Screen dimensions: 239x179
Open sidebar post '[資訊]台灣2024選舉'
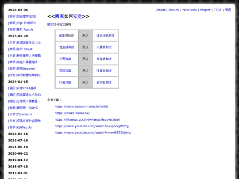pyautogui.click(x=22, y=88)
